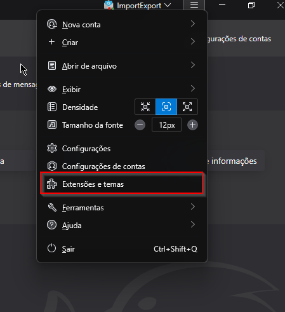Click the Ajuda question mark icon
The height and width of the screenshot is (312, 285).
pos(52,225)
